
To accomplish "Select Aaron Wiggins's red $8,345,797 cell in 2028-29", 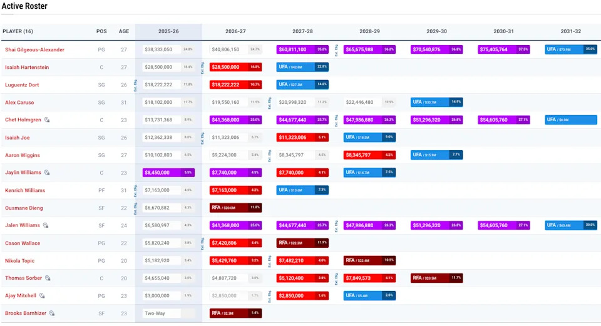I will tap(369, 155).
